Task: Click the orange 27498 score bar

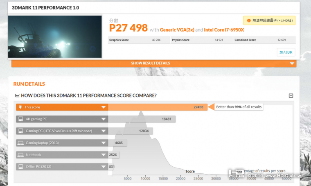Action: [x=157, y=107]
